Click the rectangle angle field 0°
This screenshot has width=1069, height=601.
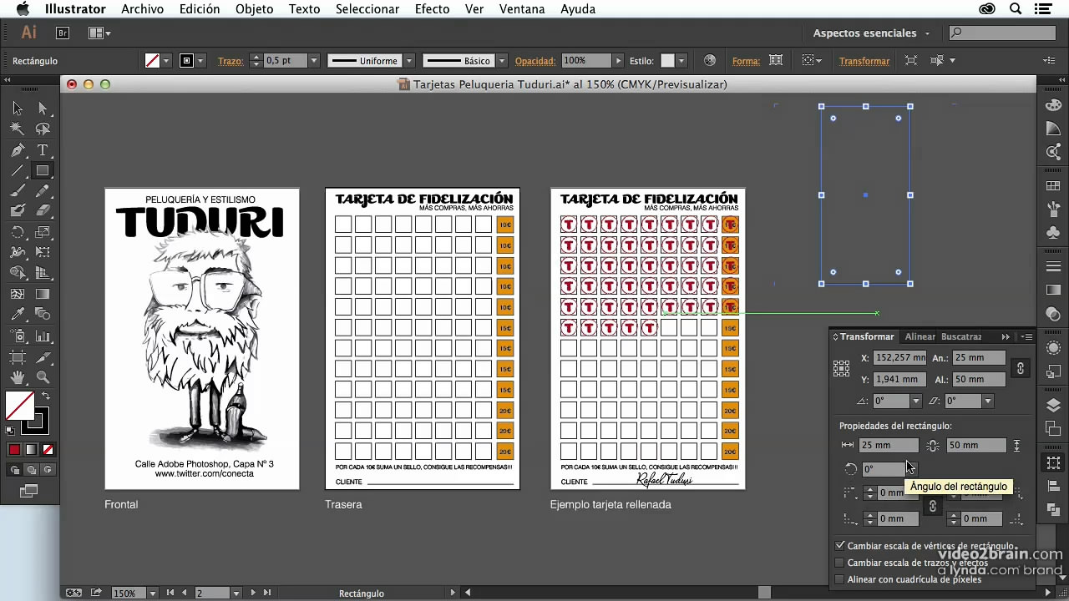click(884, 469)
